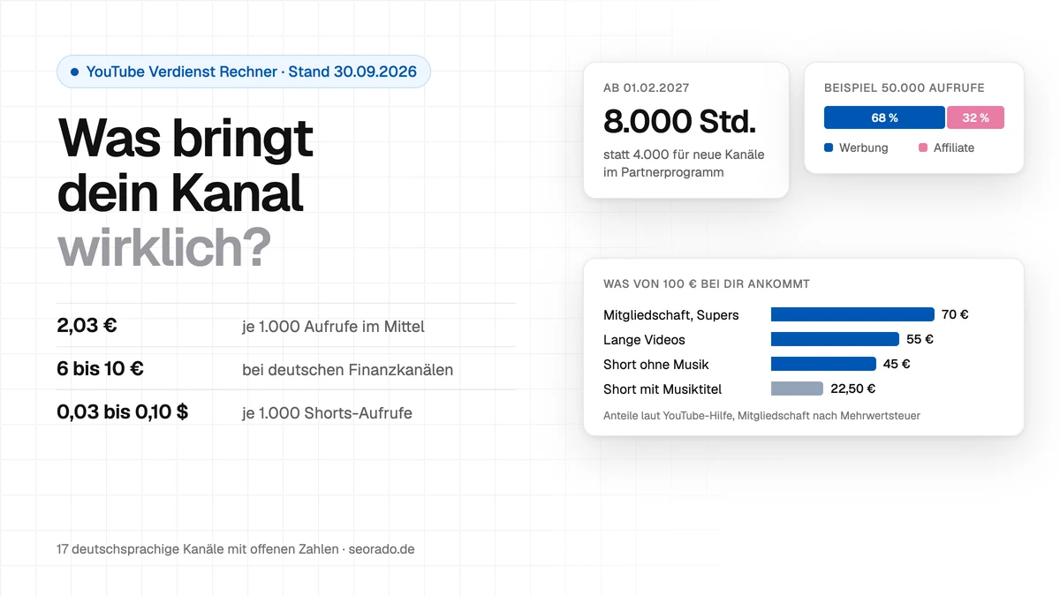Viewport: 1060px width, 596px height.
Task: Click the blue dot in the badge
Action: pyautogui.click(x=74, y=72)
